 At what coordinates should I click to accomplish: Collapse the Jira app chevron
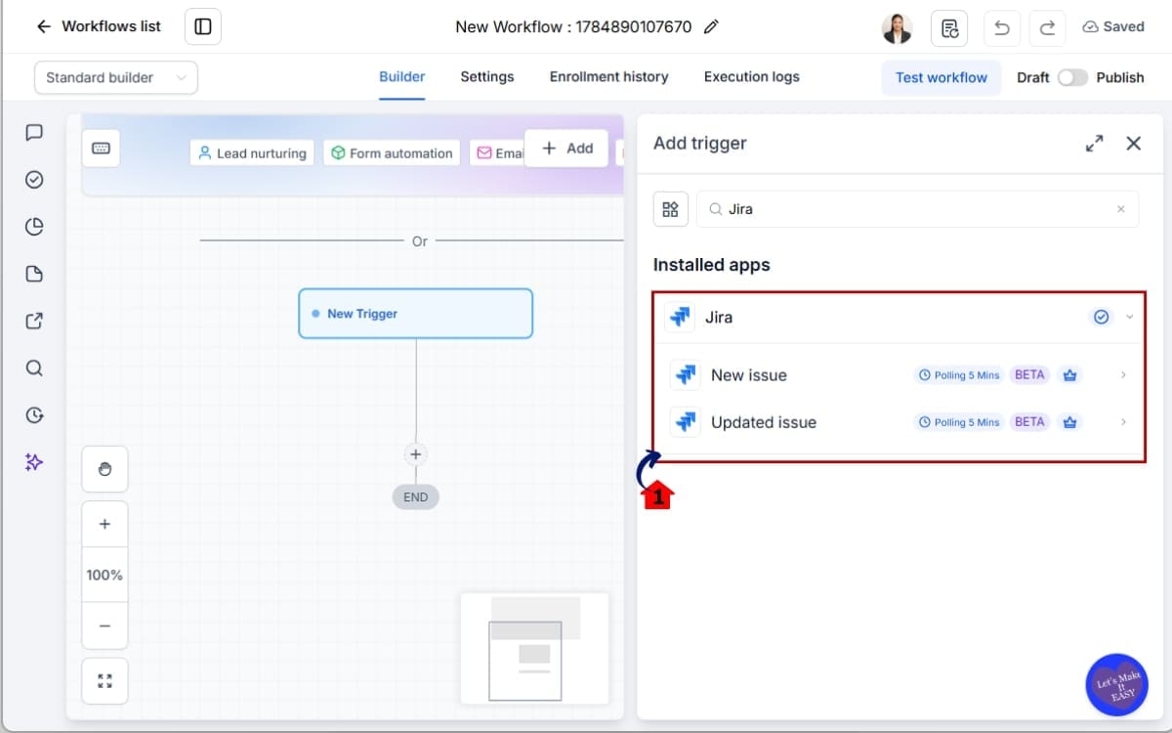tap(1130, 317)
